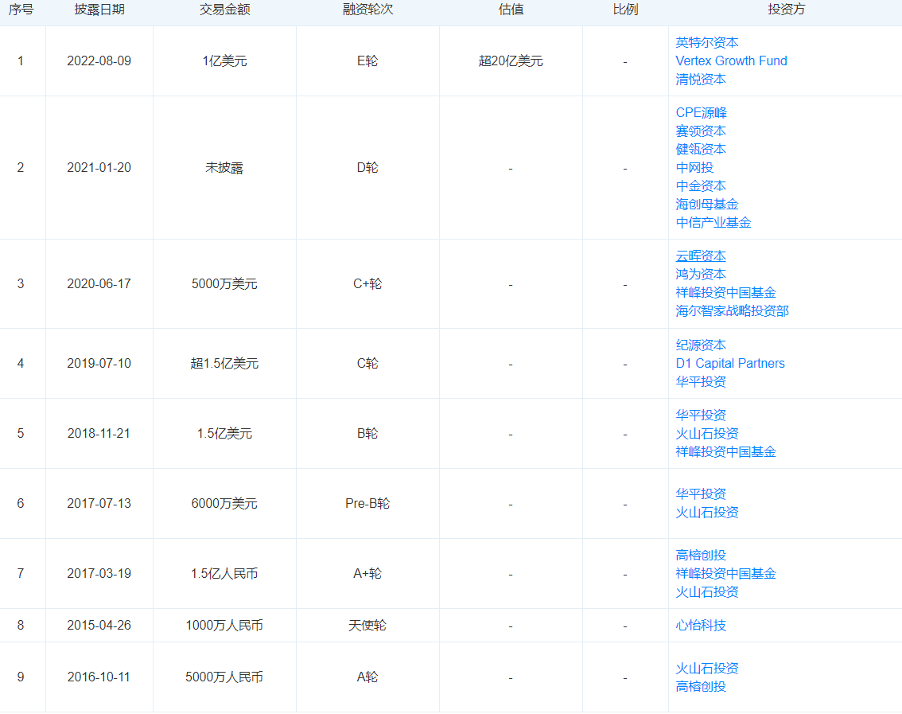The width and height of the screenshot is (902, 714).
Task: Click 华平投资 in the 2019-07-10 row
Action: (x=701, y=382)
